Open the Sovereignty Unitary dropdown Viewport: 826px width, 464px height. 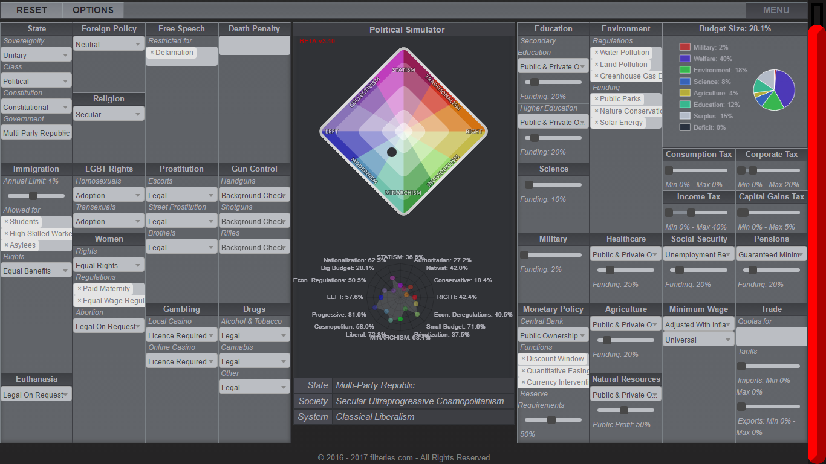(36, 55)
